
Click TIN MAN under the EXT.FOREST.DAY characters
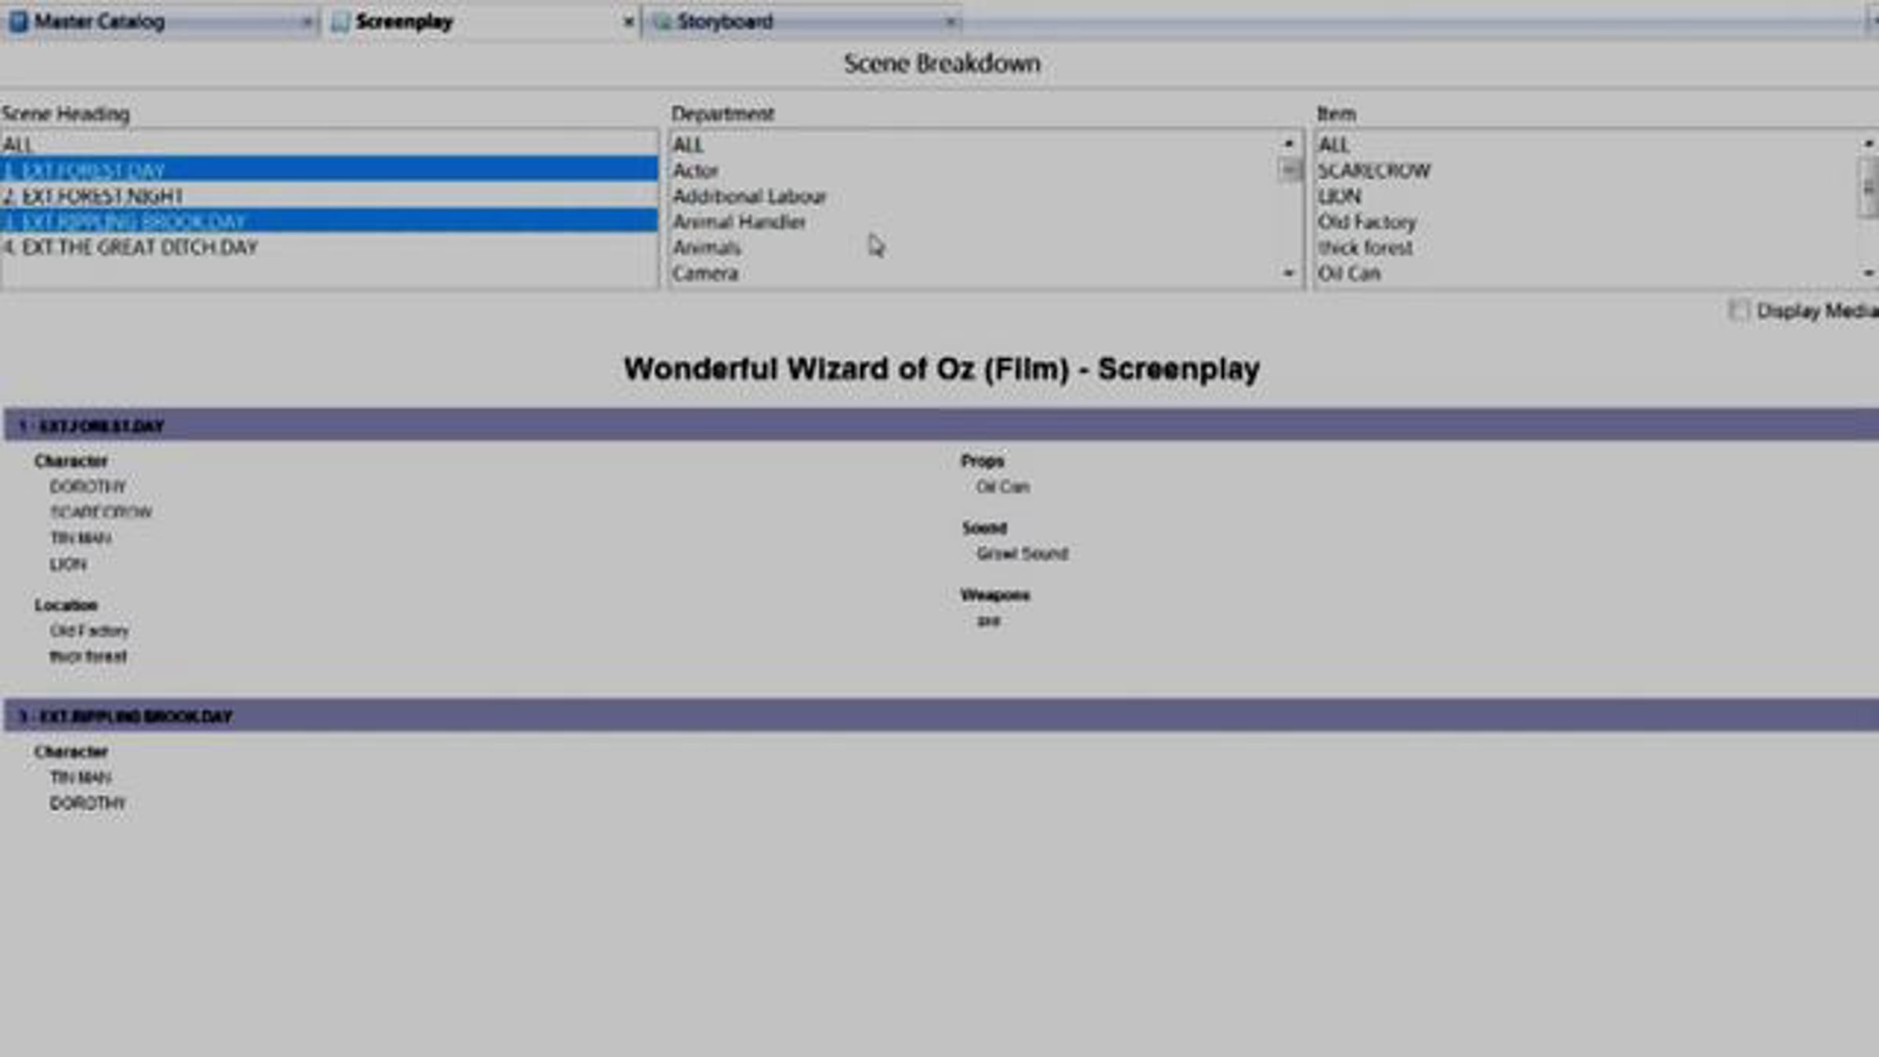click(81, 538)
